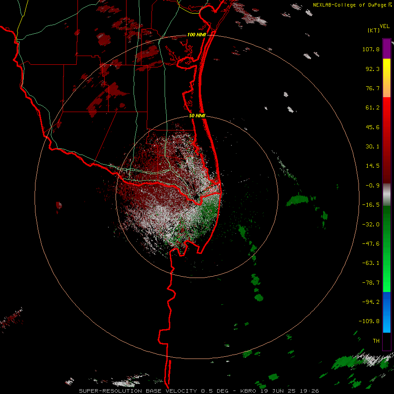Select the -47.6 velocity scale value
This screenshot has height=394, width=394.
point(371,244)
